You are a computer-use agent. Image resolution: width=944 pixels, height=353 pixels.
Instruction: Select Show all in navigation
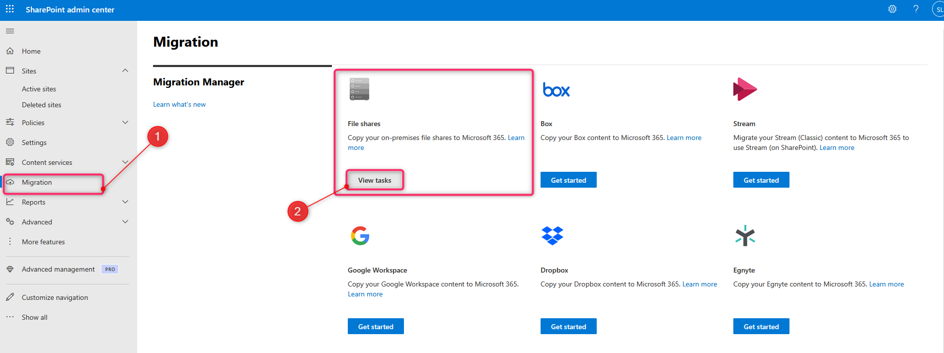click(35, 317)
